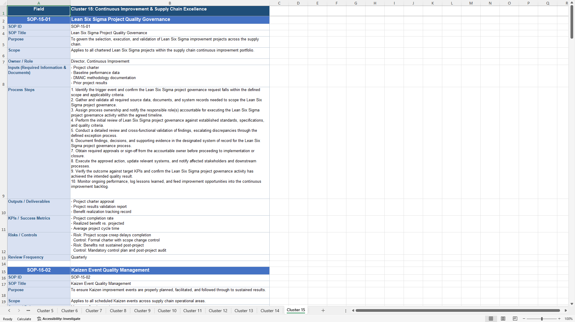The width and height of the screenshot is (575, 322).
Task: Select 'Process Steps' label cell
Action: pos(39,143)
